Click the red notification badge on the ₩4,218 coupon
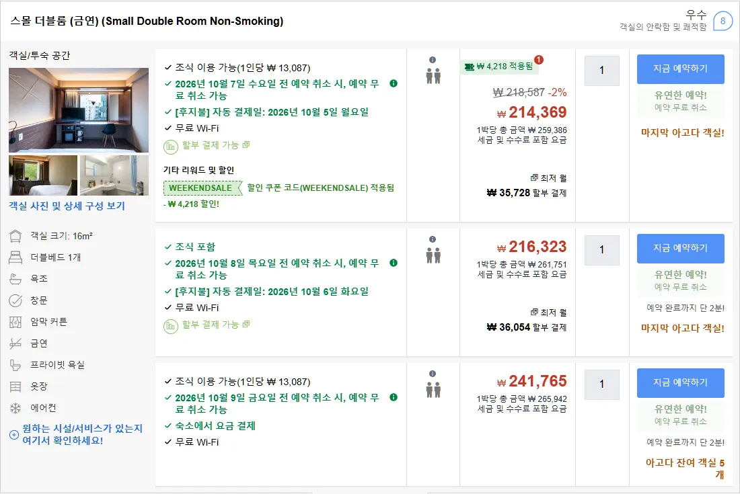Viewport: 740px width, 494px height. [x=538, y=60]
